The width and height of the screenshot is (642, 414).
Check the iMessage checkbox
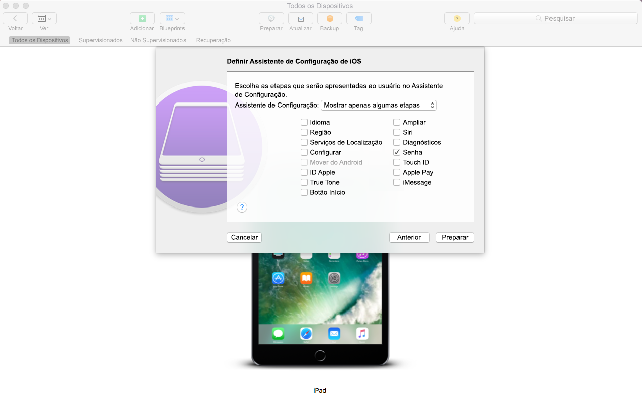(x=397, y=182)
